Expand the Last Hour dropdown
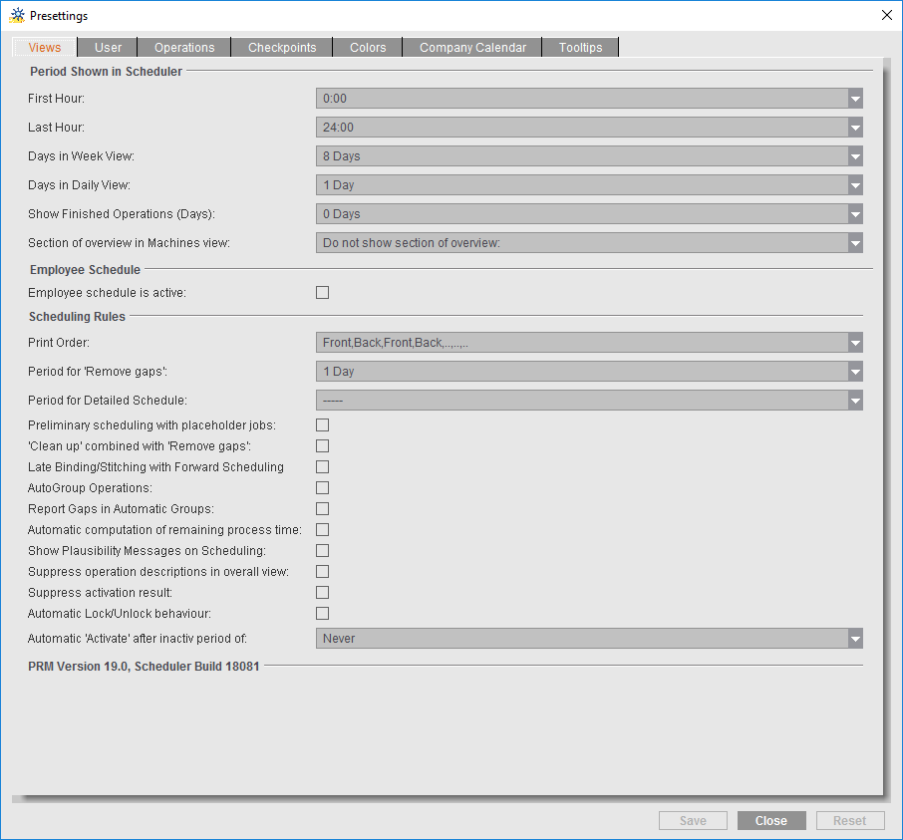The height and width of the screenshot is (840, 903). (589, 128)
